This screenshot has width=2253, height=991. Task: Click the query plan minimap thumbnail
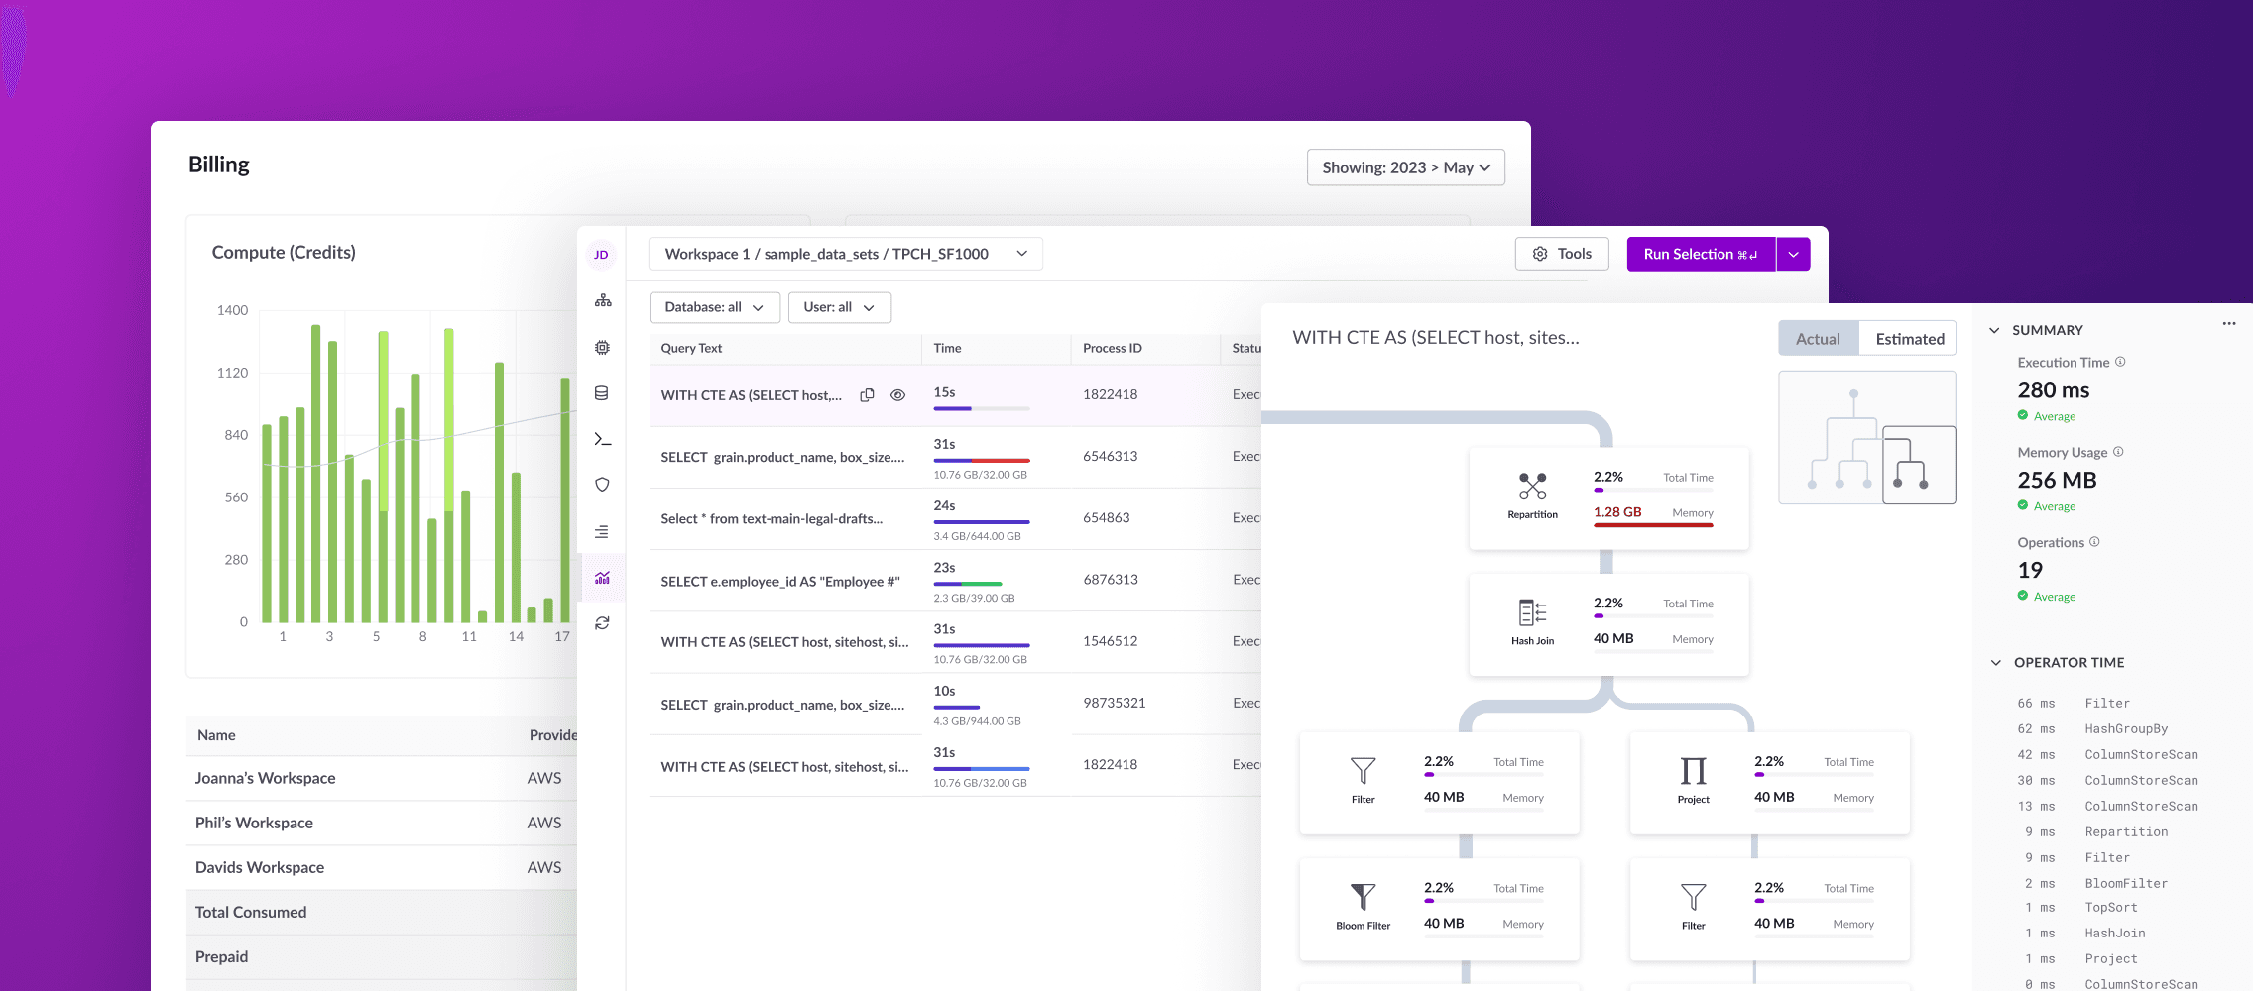coord(1867,437)
